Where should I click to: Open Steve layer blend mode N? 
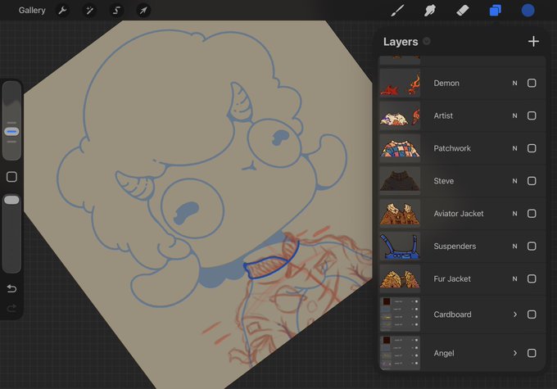[514, 181]
